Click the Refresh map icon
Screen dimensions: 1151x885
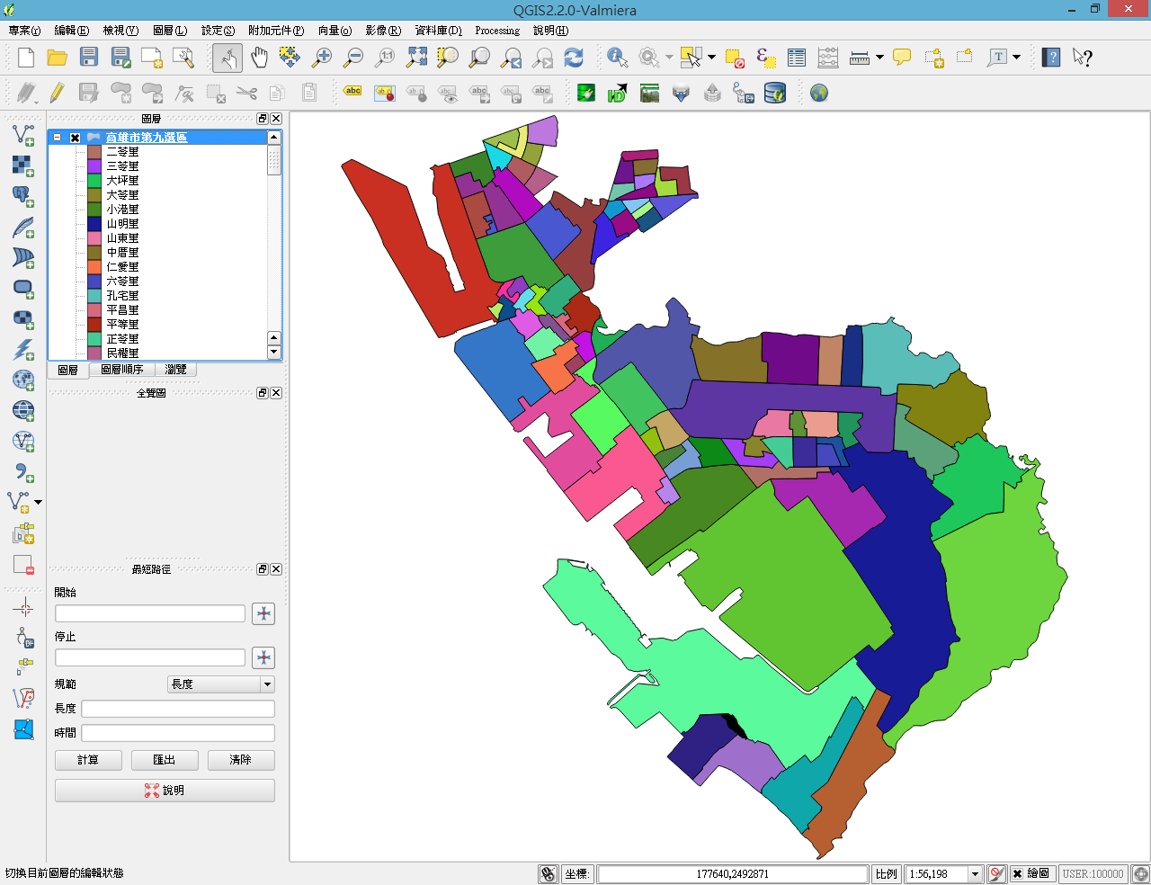click(574, 58)
